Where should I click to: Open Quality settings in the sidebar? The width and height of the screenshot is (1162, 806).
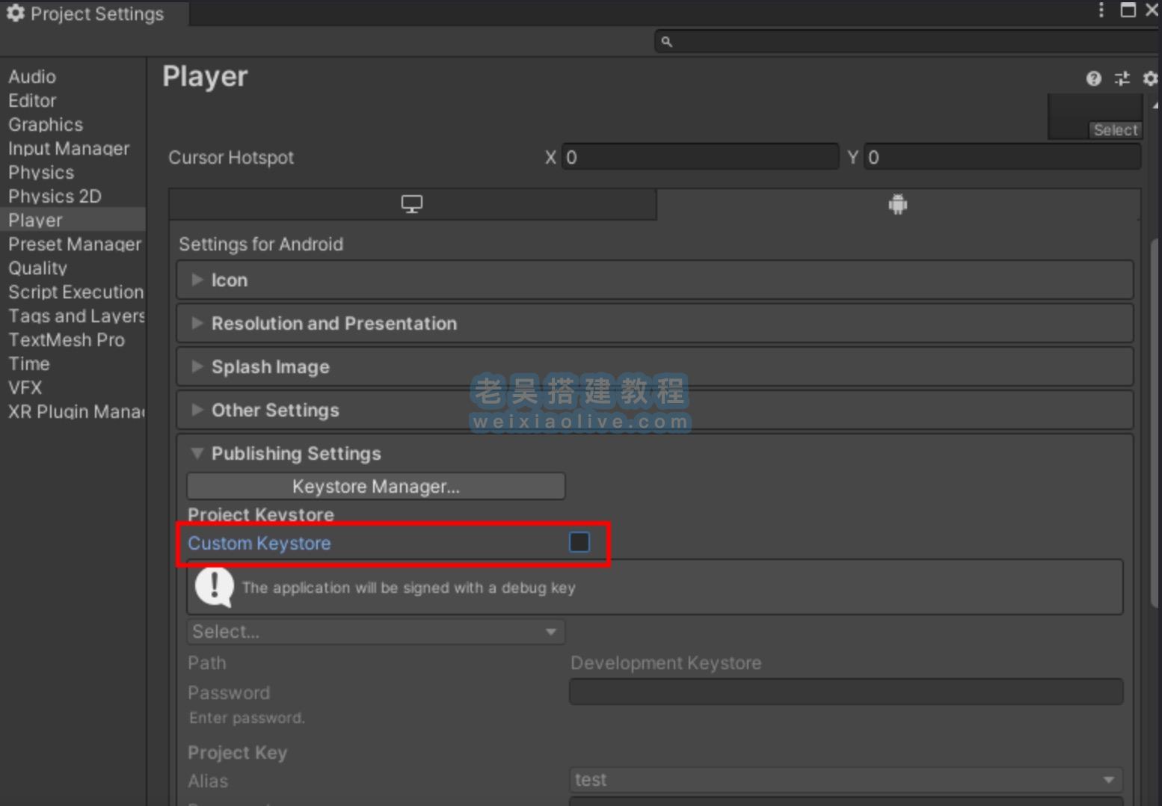(37, 268)
